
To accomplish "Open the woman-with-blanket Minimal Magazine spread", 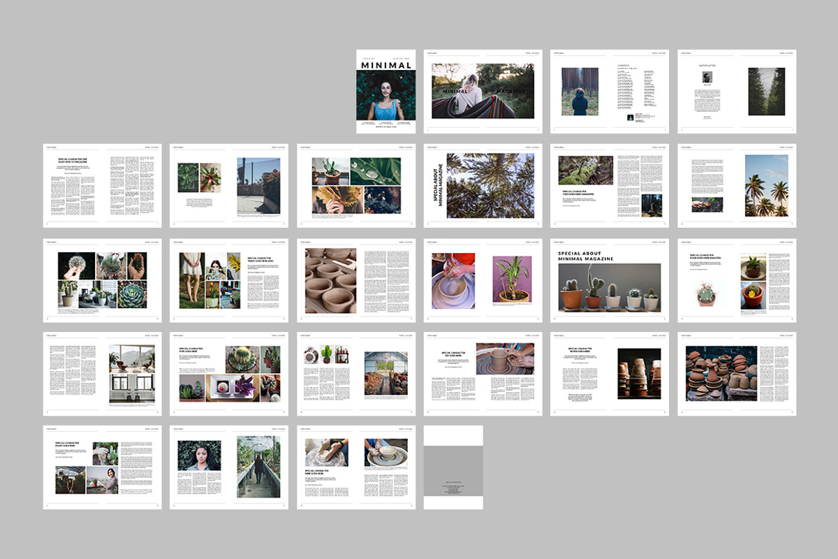I will click(483, 91).
